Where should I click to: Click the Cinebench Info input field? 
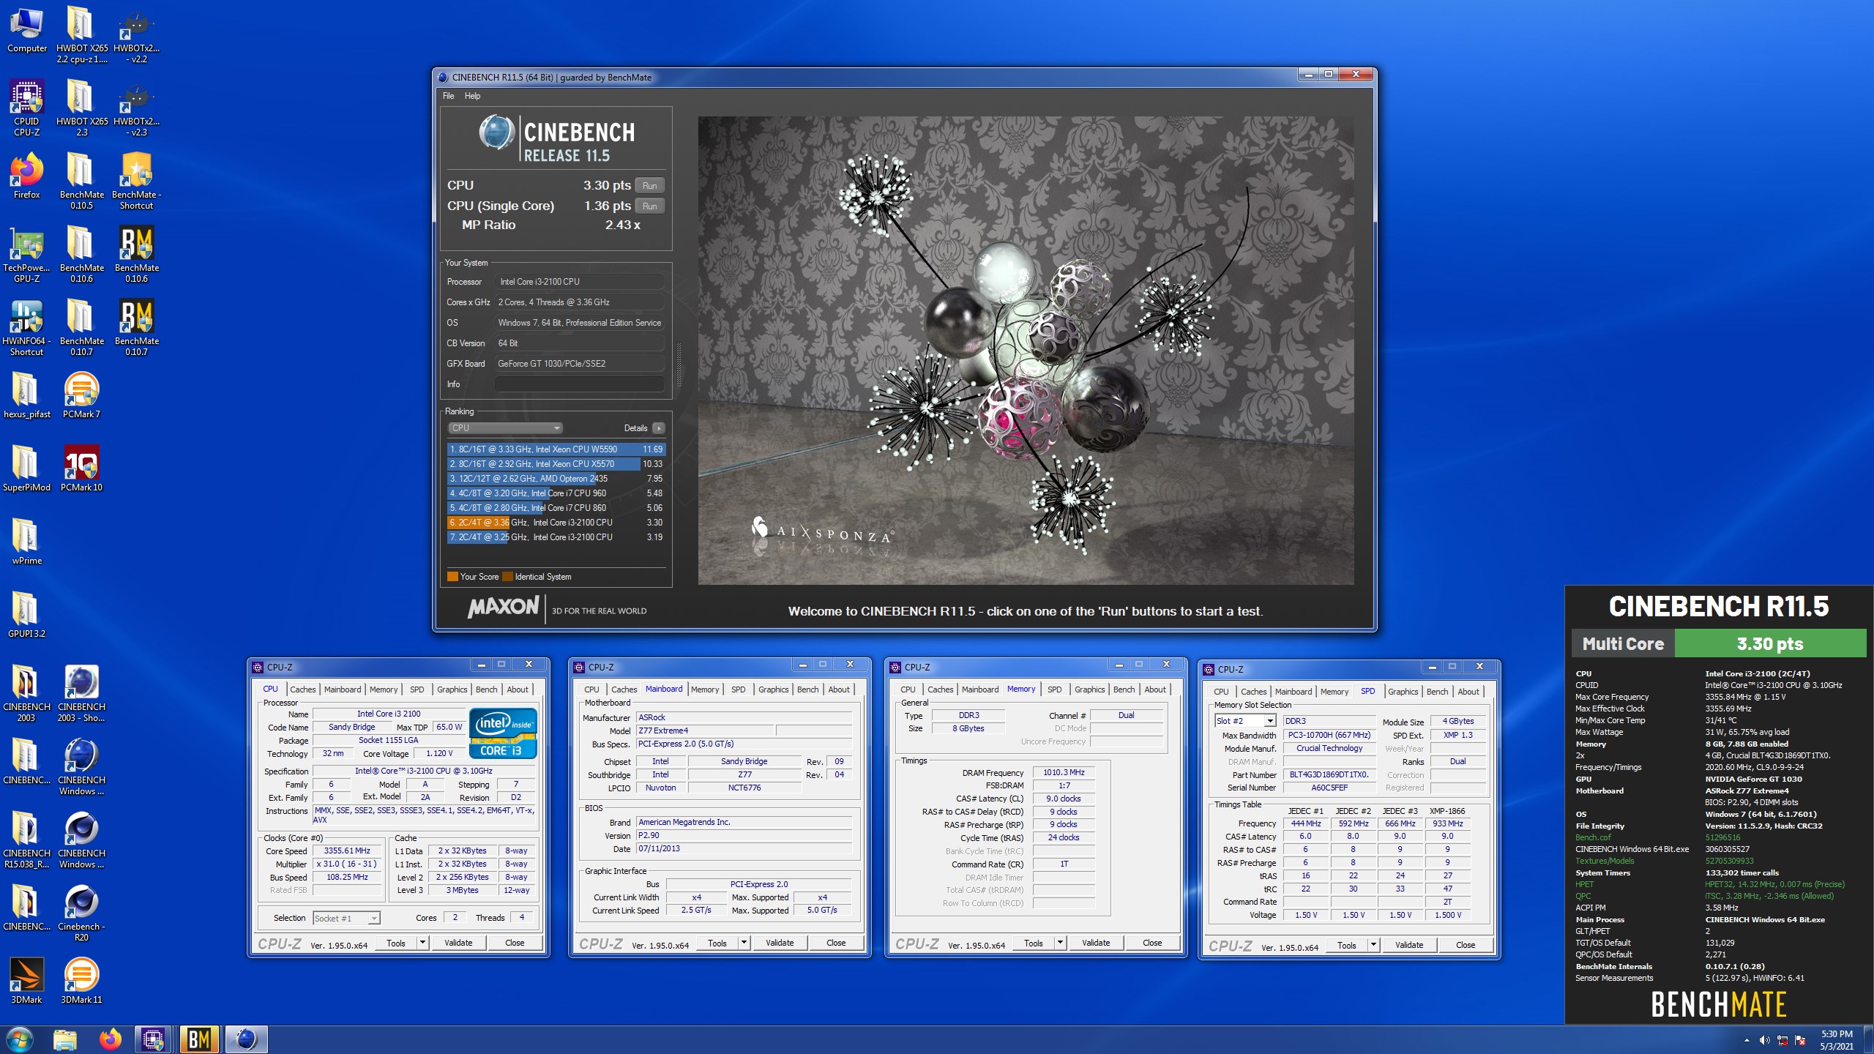580,384
